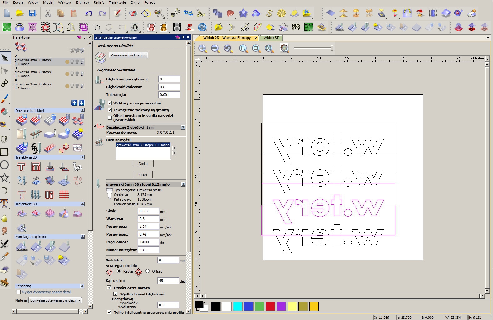
Task: Click the 'Głębokość końcowa' input field
Action: (x=169, y=87)
